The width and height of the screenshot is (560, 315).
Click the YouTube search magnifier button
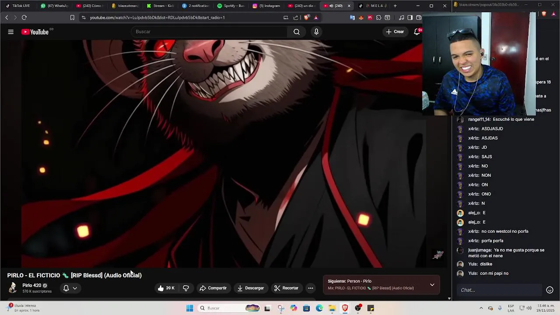pyautogui.click(x=297, y=31)
